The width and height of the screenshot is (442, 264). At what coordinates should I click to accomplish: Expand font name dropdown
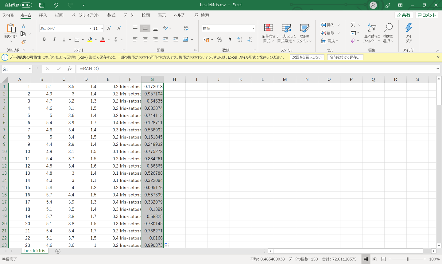pyautogui.click(x=90, y=28)
